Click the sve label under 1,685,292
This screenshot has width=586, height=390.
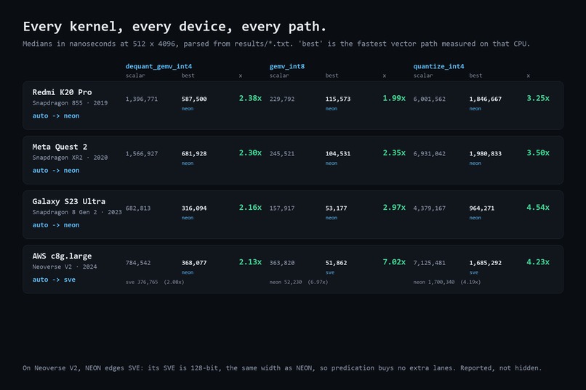[474, 272]
